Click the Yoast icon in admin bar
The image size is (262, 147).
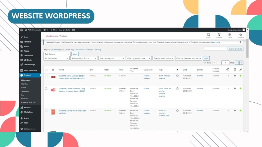[x=73, y=30]
